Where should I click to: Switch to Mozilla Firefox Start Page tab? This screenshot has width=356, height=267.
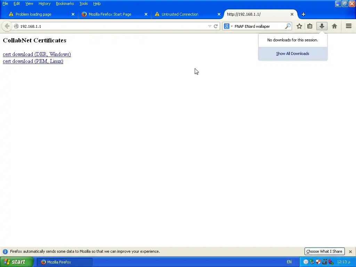(114, 14)
